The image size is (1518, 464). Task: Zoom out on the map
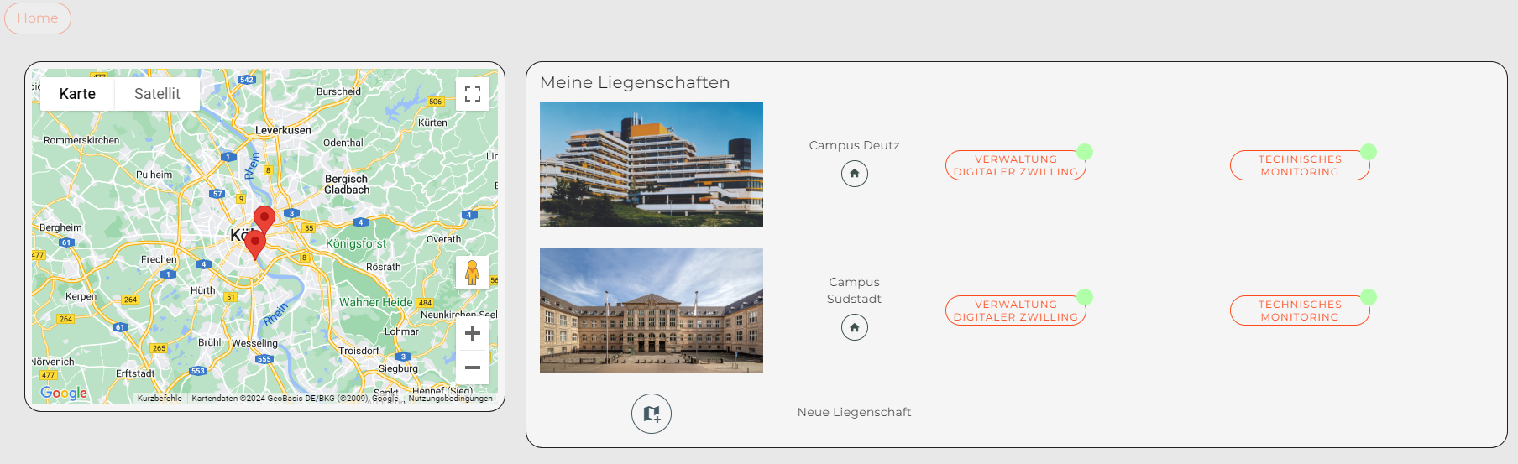click(473, 368)
